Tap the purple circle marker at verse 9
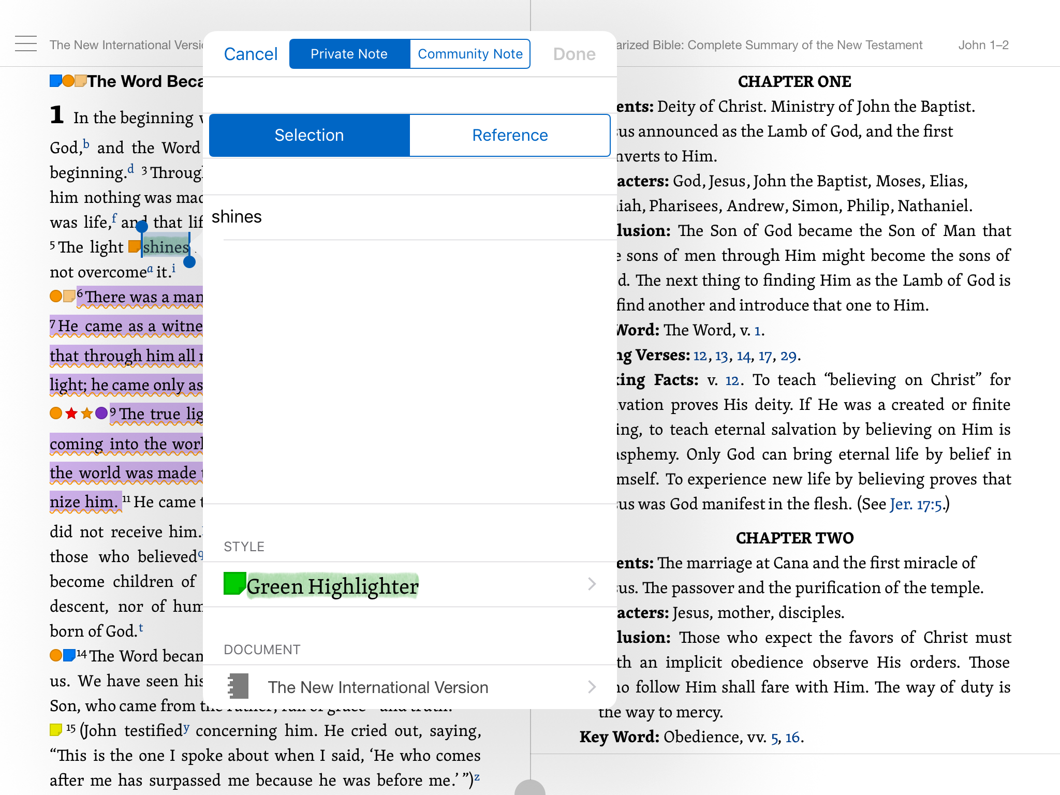1060x795 pixels. tap(101, 413)
